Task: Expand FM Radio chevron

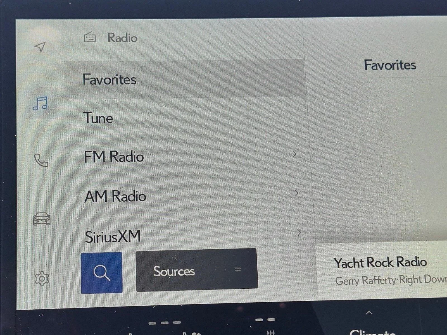Action: (x=294, y=154)
